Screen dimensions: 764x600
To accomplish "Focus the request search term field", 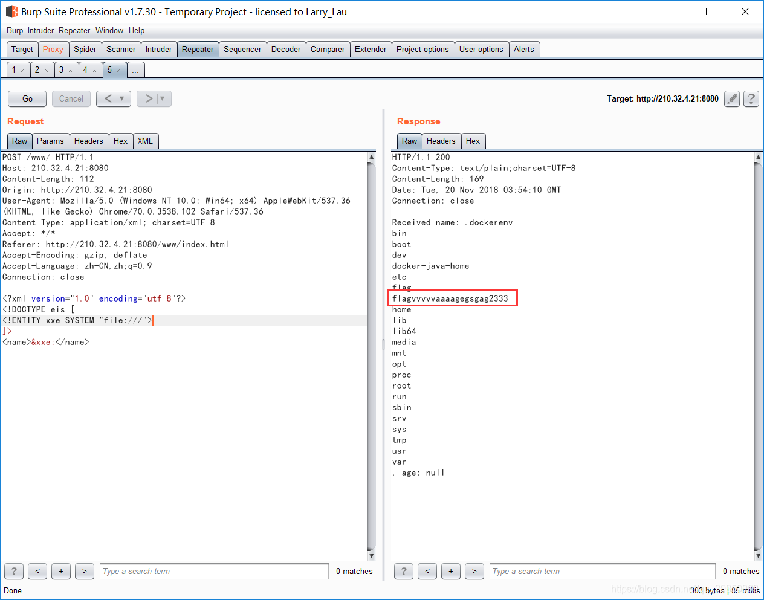I will click(214, 571).
